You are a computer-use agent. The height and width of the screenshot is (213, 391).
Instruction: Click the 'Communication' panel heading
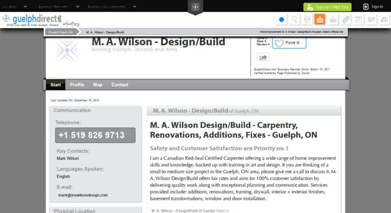click(x=72, y=110)
